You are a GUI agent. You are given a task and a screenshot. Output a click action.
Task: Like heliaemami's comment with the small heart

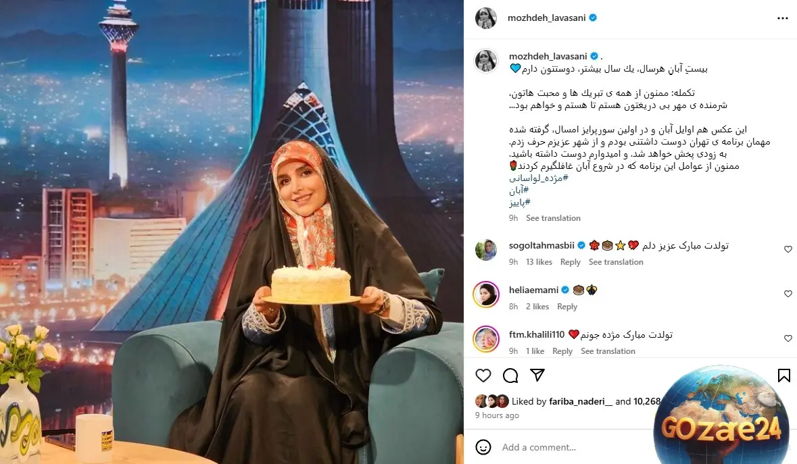(788, 294)
